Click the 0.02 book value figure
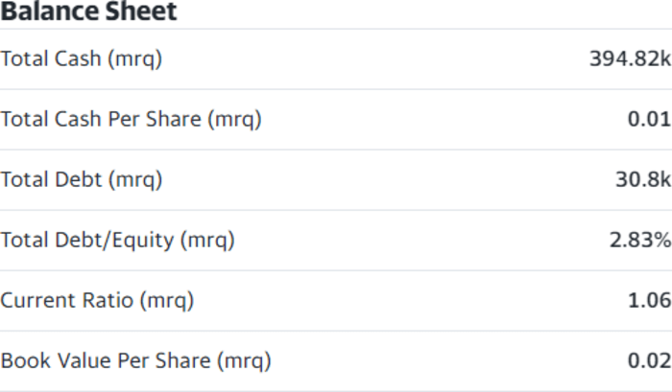 click(x=649, y=360)
